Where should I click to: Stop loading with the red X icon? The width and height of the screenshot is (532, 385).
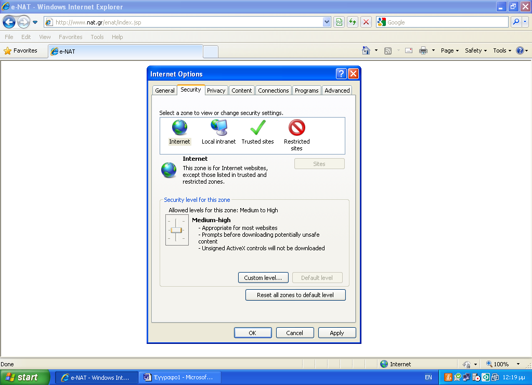click(366, 22)
